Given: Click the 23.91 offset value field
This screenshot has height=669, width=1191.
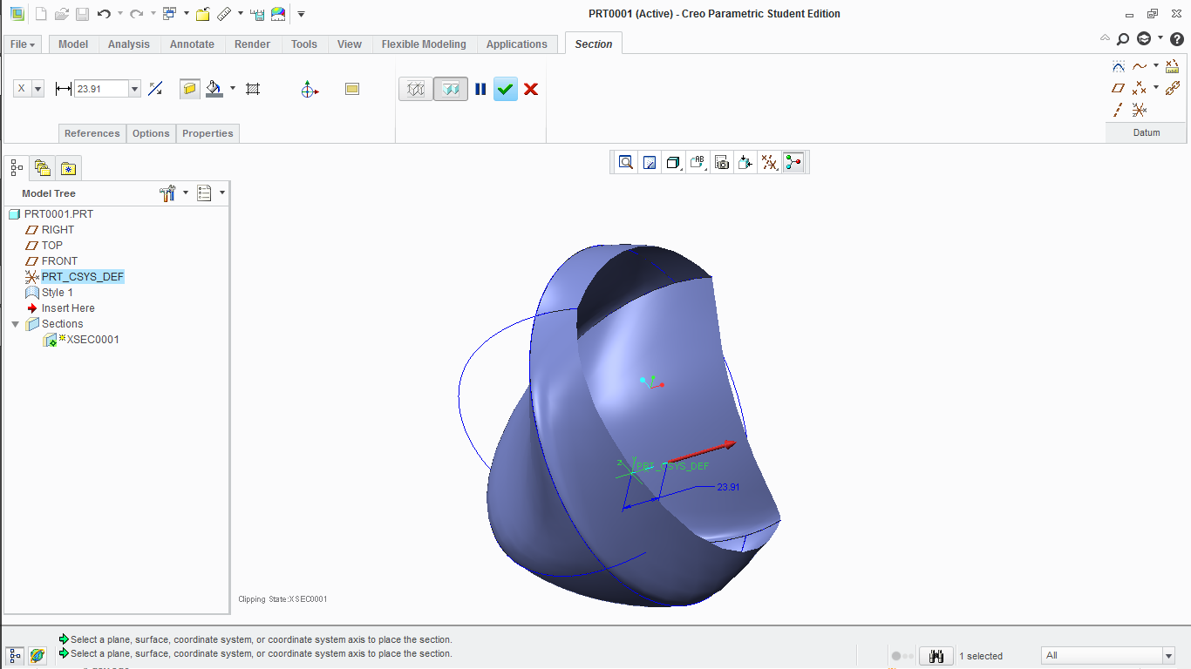Looking at the screenshot, I should 101,89.
